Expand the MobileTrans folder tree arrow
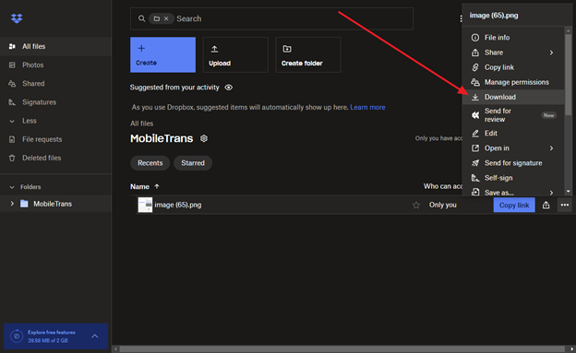576x353 pixels. (12, 204)
